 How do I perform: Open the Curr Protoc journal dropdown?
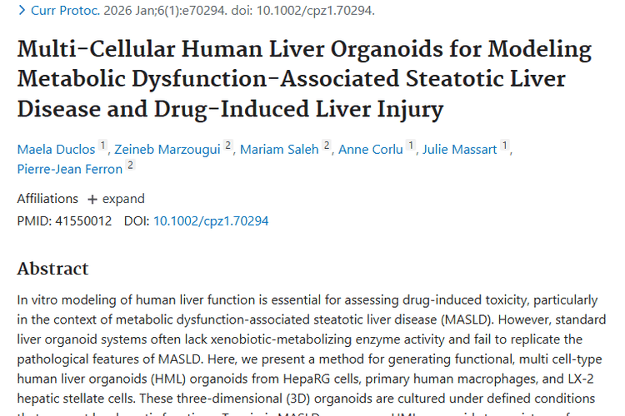[65, 12]
